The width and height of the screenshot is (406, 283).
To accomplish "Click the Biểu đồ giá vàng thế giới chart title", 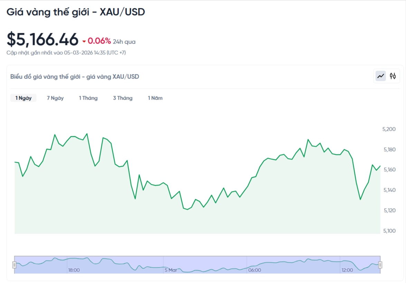I will (75, 76).
